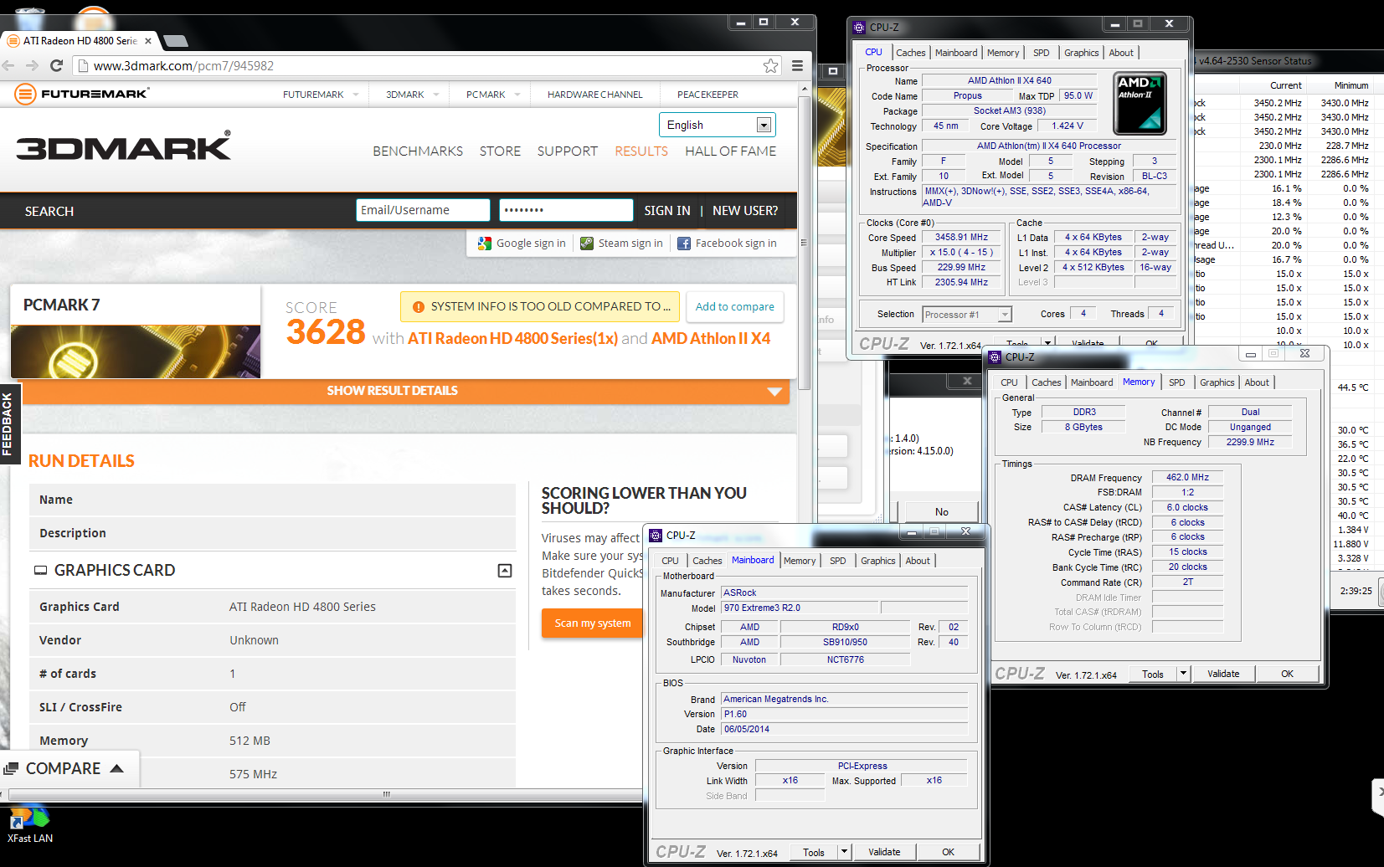Click the Email/Username field

pyautogui.click(x=423, y=210)
